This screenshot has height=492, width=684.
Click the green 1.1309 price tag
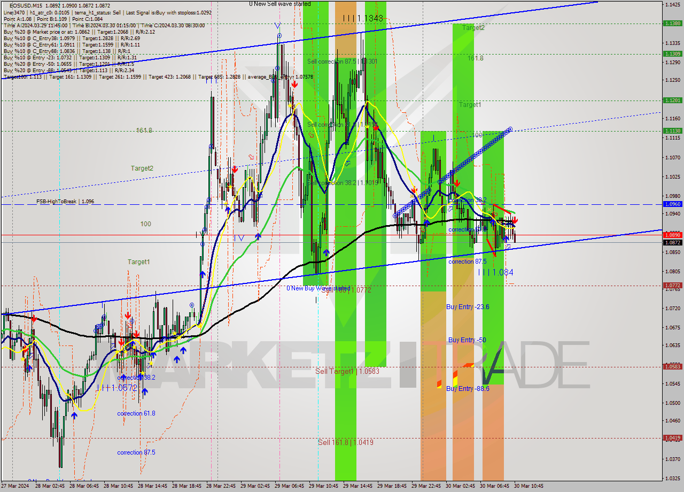point(672,53)
